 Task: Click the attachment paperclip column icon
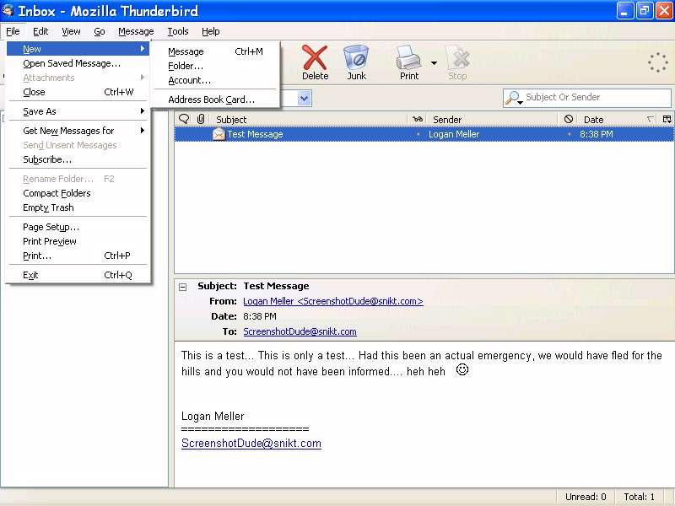(201, 119)
